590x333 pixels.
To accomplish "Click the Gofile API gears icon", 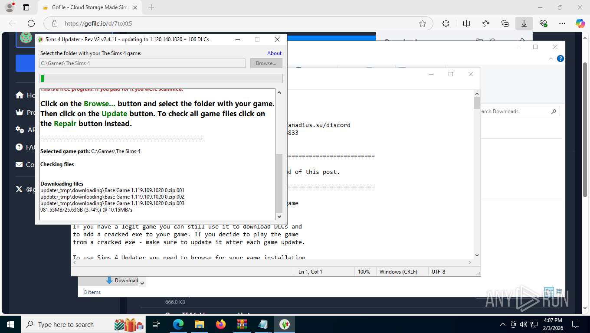I will tap(20, 130).
